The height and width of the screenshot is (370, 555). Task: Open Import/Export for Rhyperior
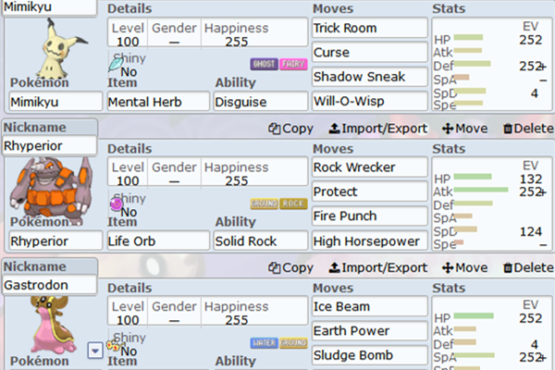click(378, 129)
